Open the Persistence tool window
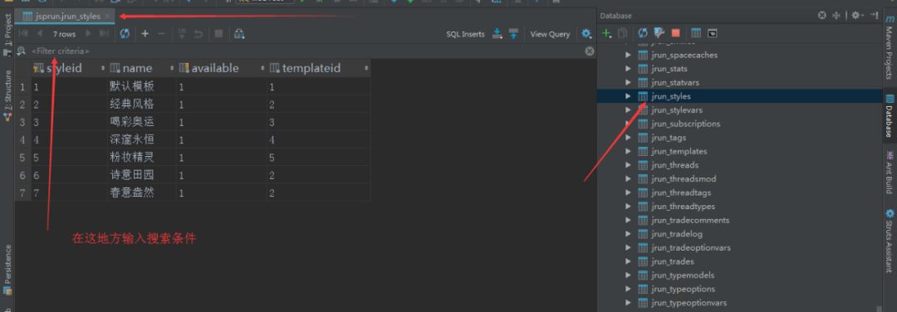The image size is (897, 312). (x=7, y=270)
